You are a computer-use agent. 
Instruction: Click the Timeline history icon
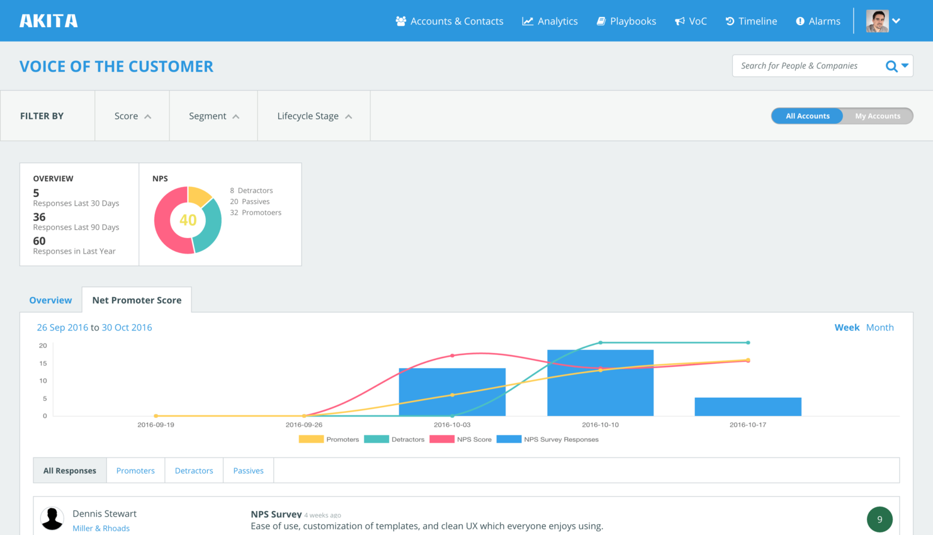730,21
